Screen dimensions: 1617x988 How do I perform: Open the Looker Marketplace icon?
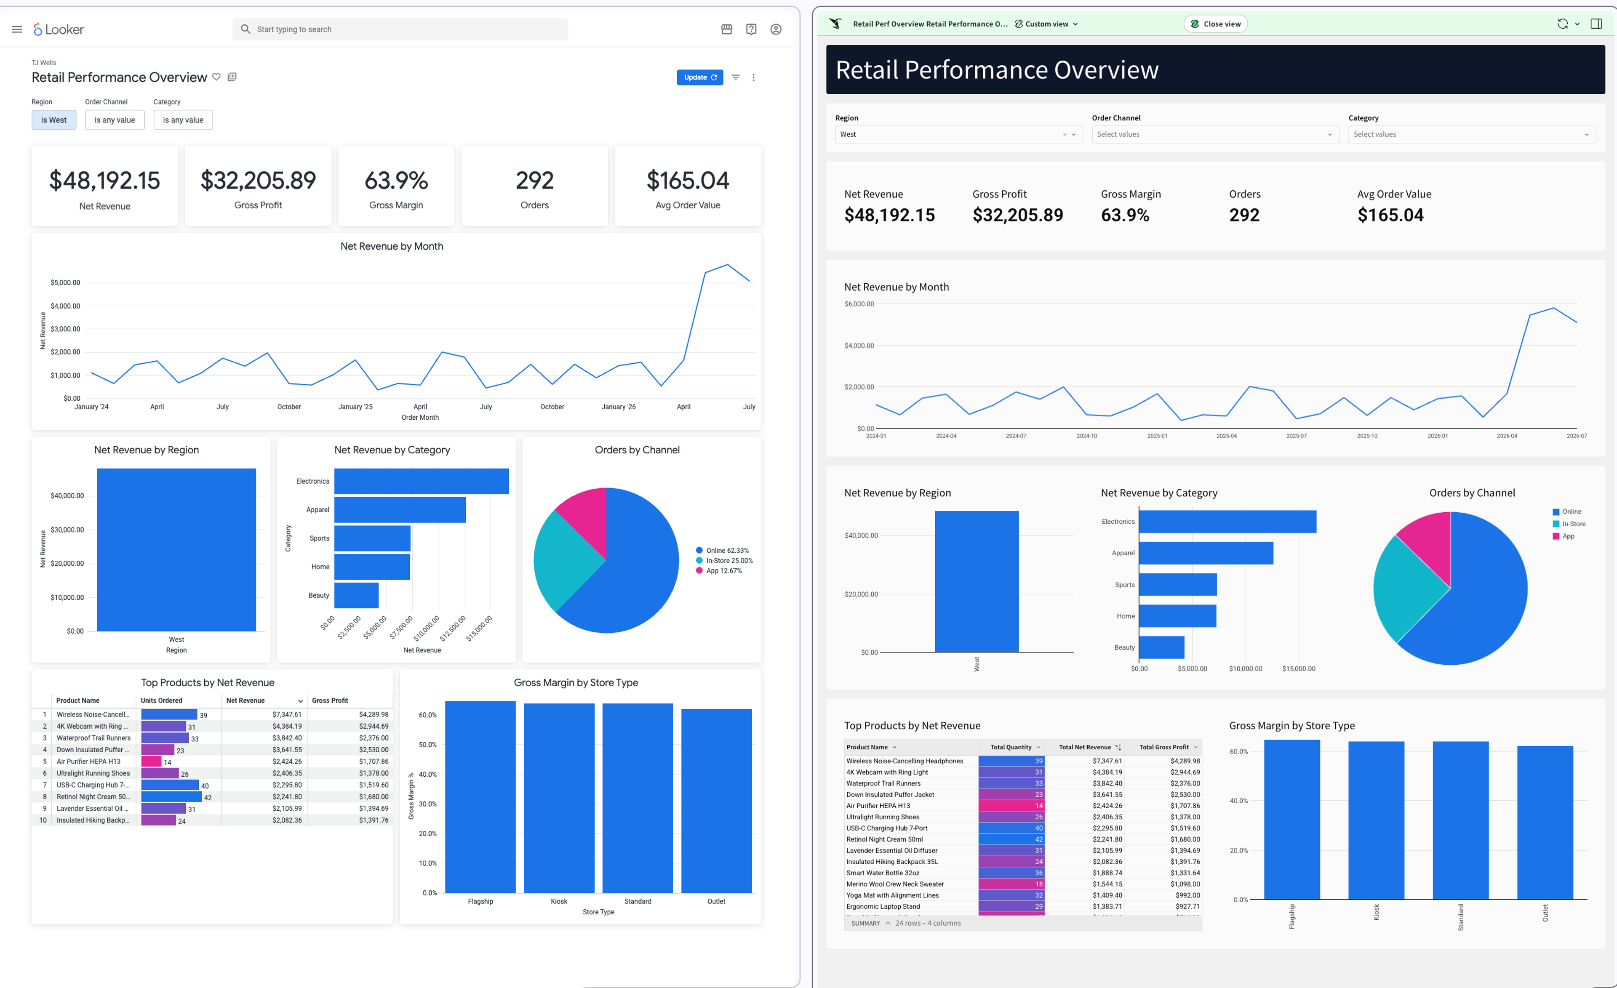point(726,29)
